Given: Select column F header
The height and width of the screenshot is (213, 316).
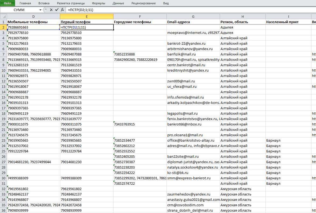Looking at the screenshot, I should pyautogui.click(x=140, y=16).
